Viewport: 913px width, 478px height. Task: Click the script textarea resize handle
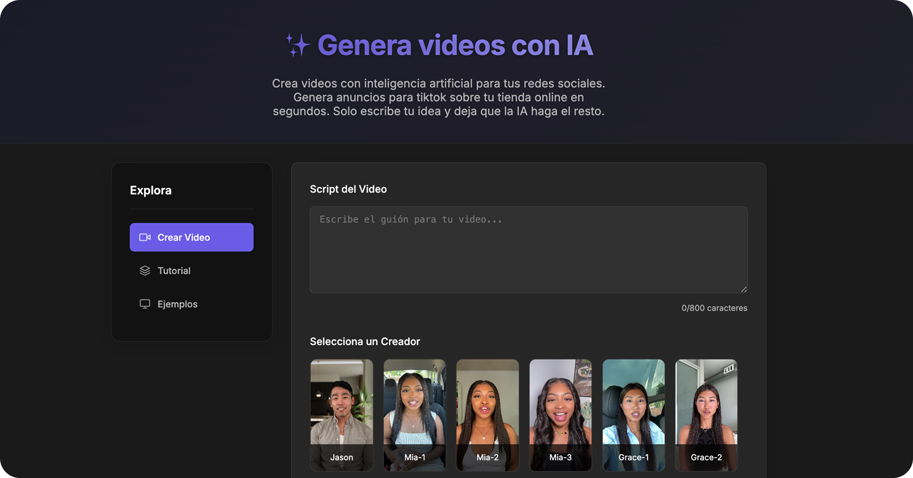pos(744,289)
